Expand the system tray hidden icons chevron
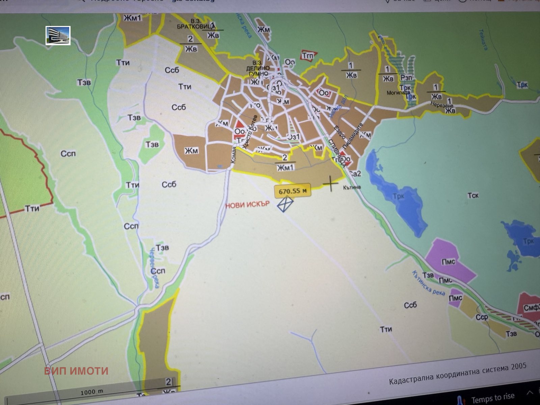Screen dimensions: 540x405 530,392
